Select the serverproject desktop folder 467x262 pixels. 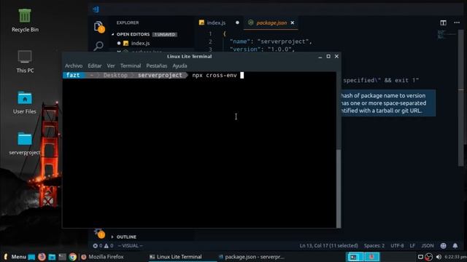coord(25,144)
